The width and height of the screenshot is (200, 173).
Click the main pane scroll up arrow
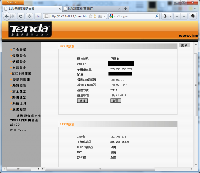(x=196, y=44)
